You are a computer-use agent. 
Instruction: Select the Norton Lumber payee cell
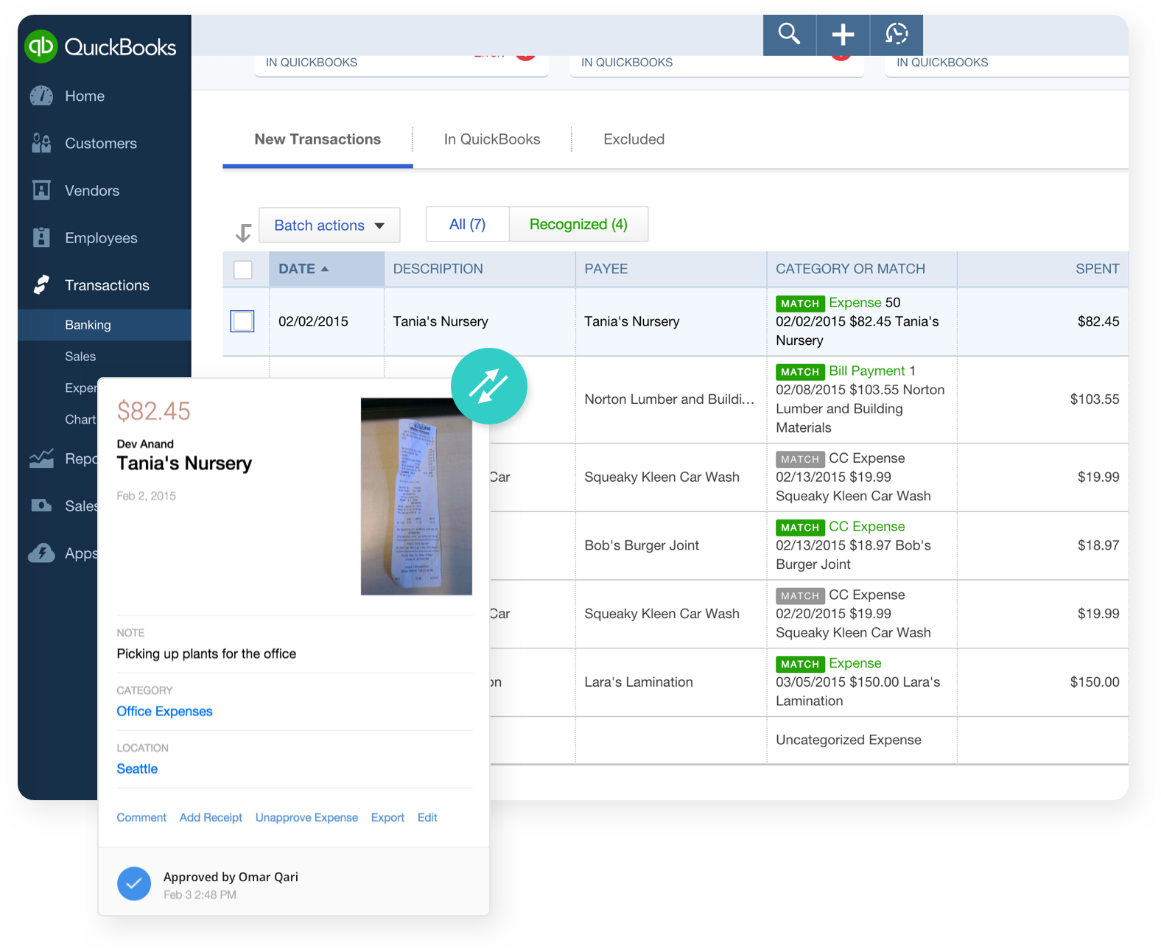tap(670, 399)
